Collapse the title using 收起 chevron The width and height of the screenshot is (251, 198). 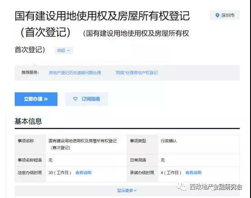(64, 50)
